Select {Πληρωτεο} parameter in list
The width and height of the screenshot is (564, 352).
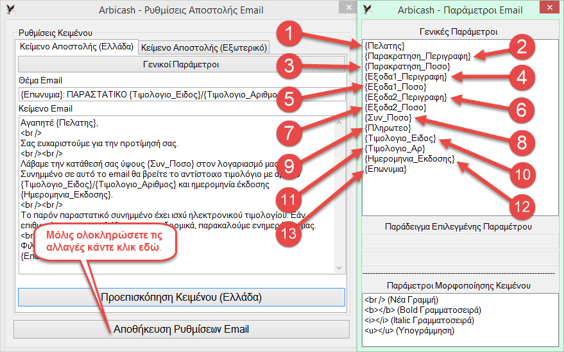pyautogui.click(x=388, y=128)
